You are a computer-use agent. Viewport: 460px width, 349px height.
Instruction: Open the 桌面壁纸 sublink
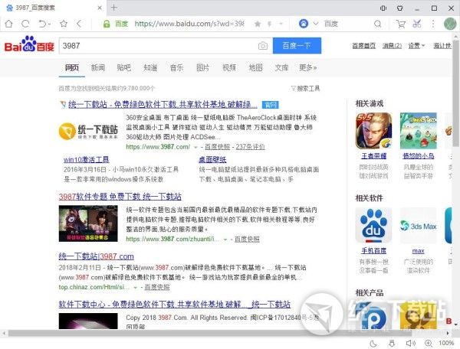212,159
